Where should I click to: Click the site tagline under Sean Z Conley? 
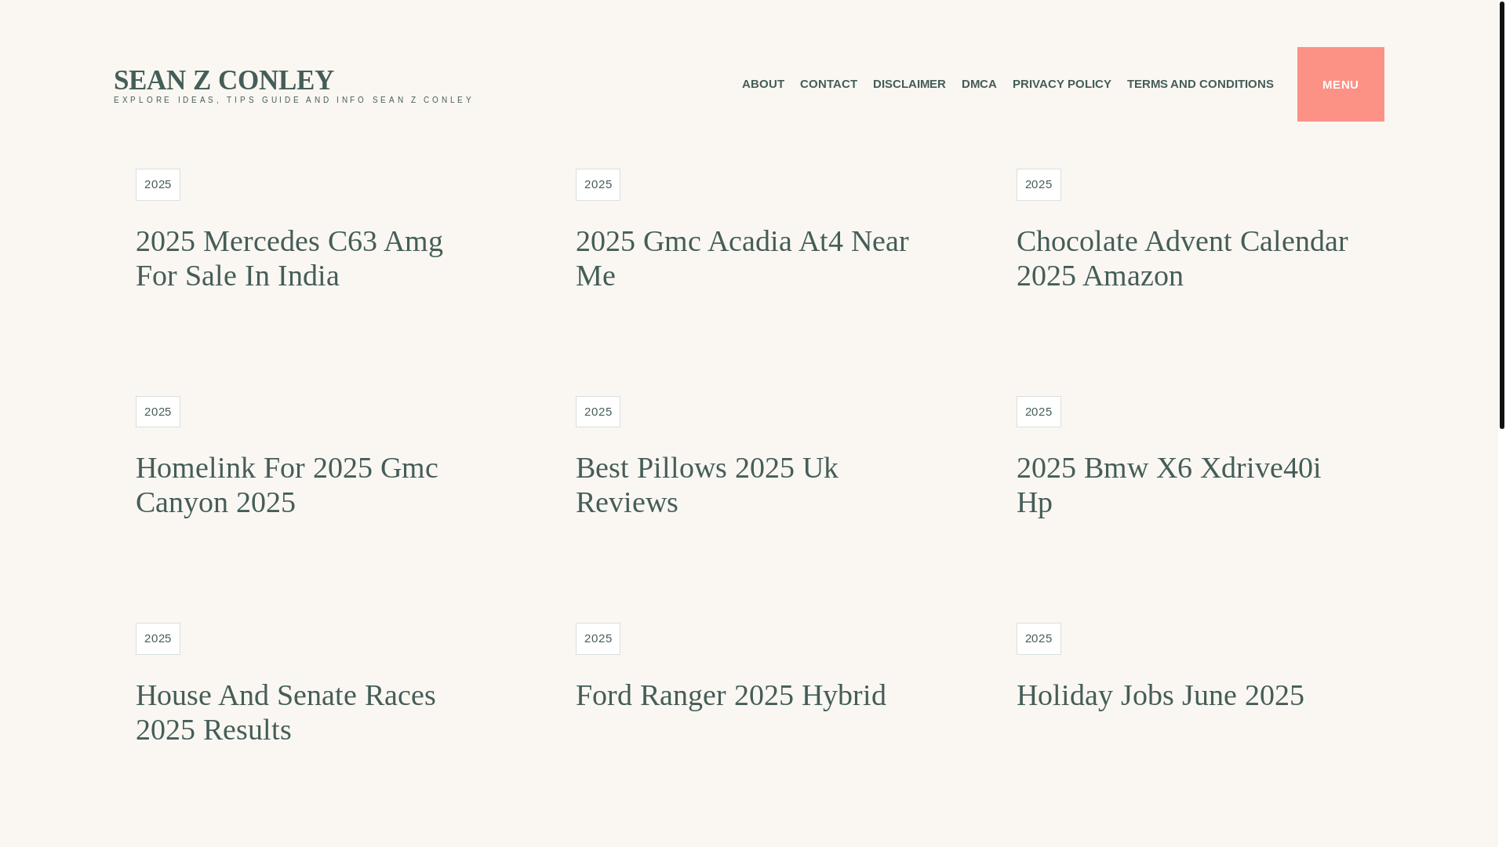point(293,100)
